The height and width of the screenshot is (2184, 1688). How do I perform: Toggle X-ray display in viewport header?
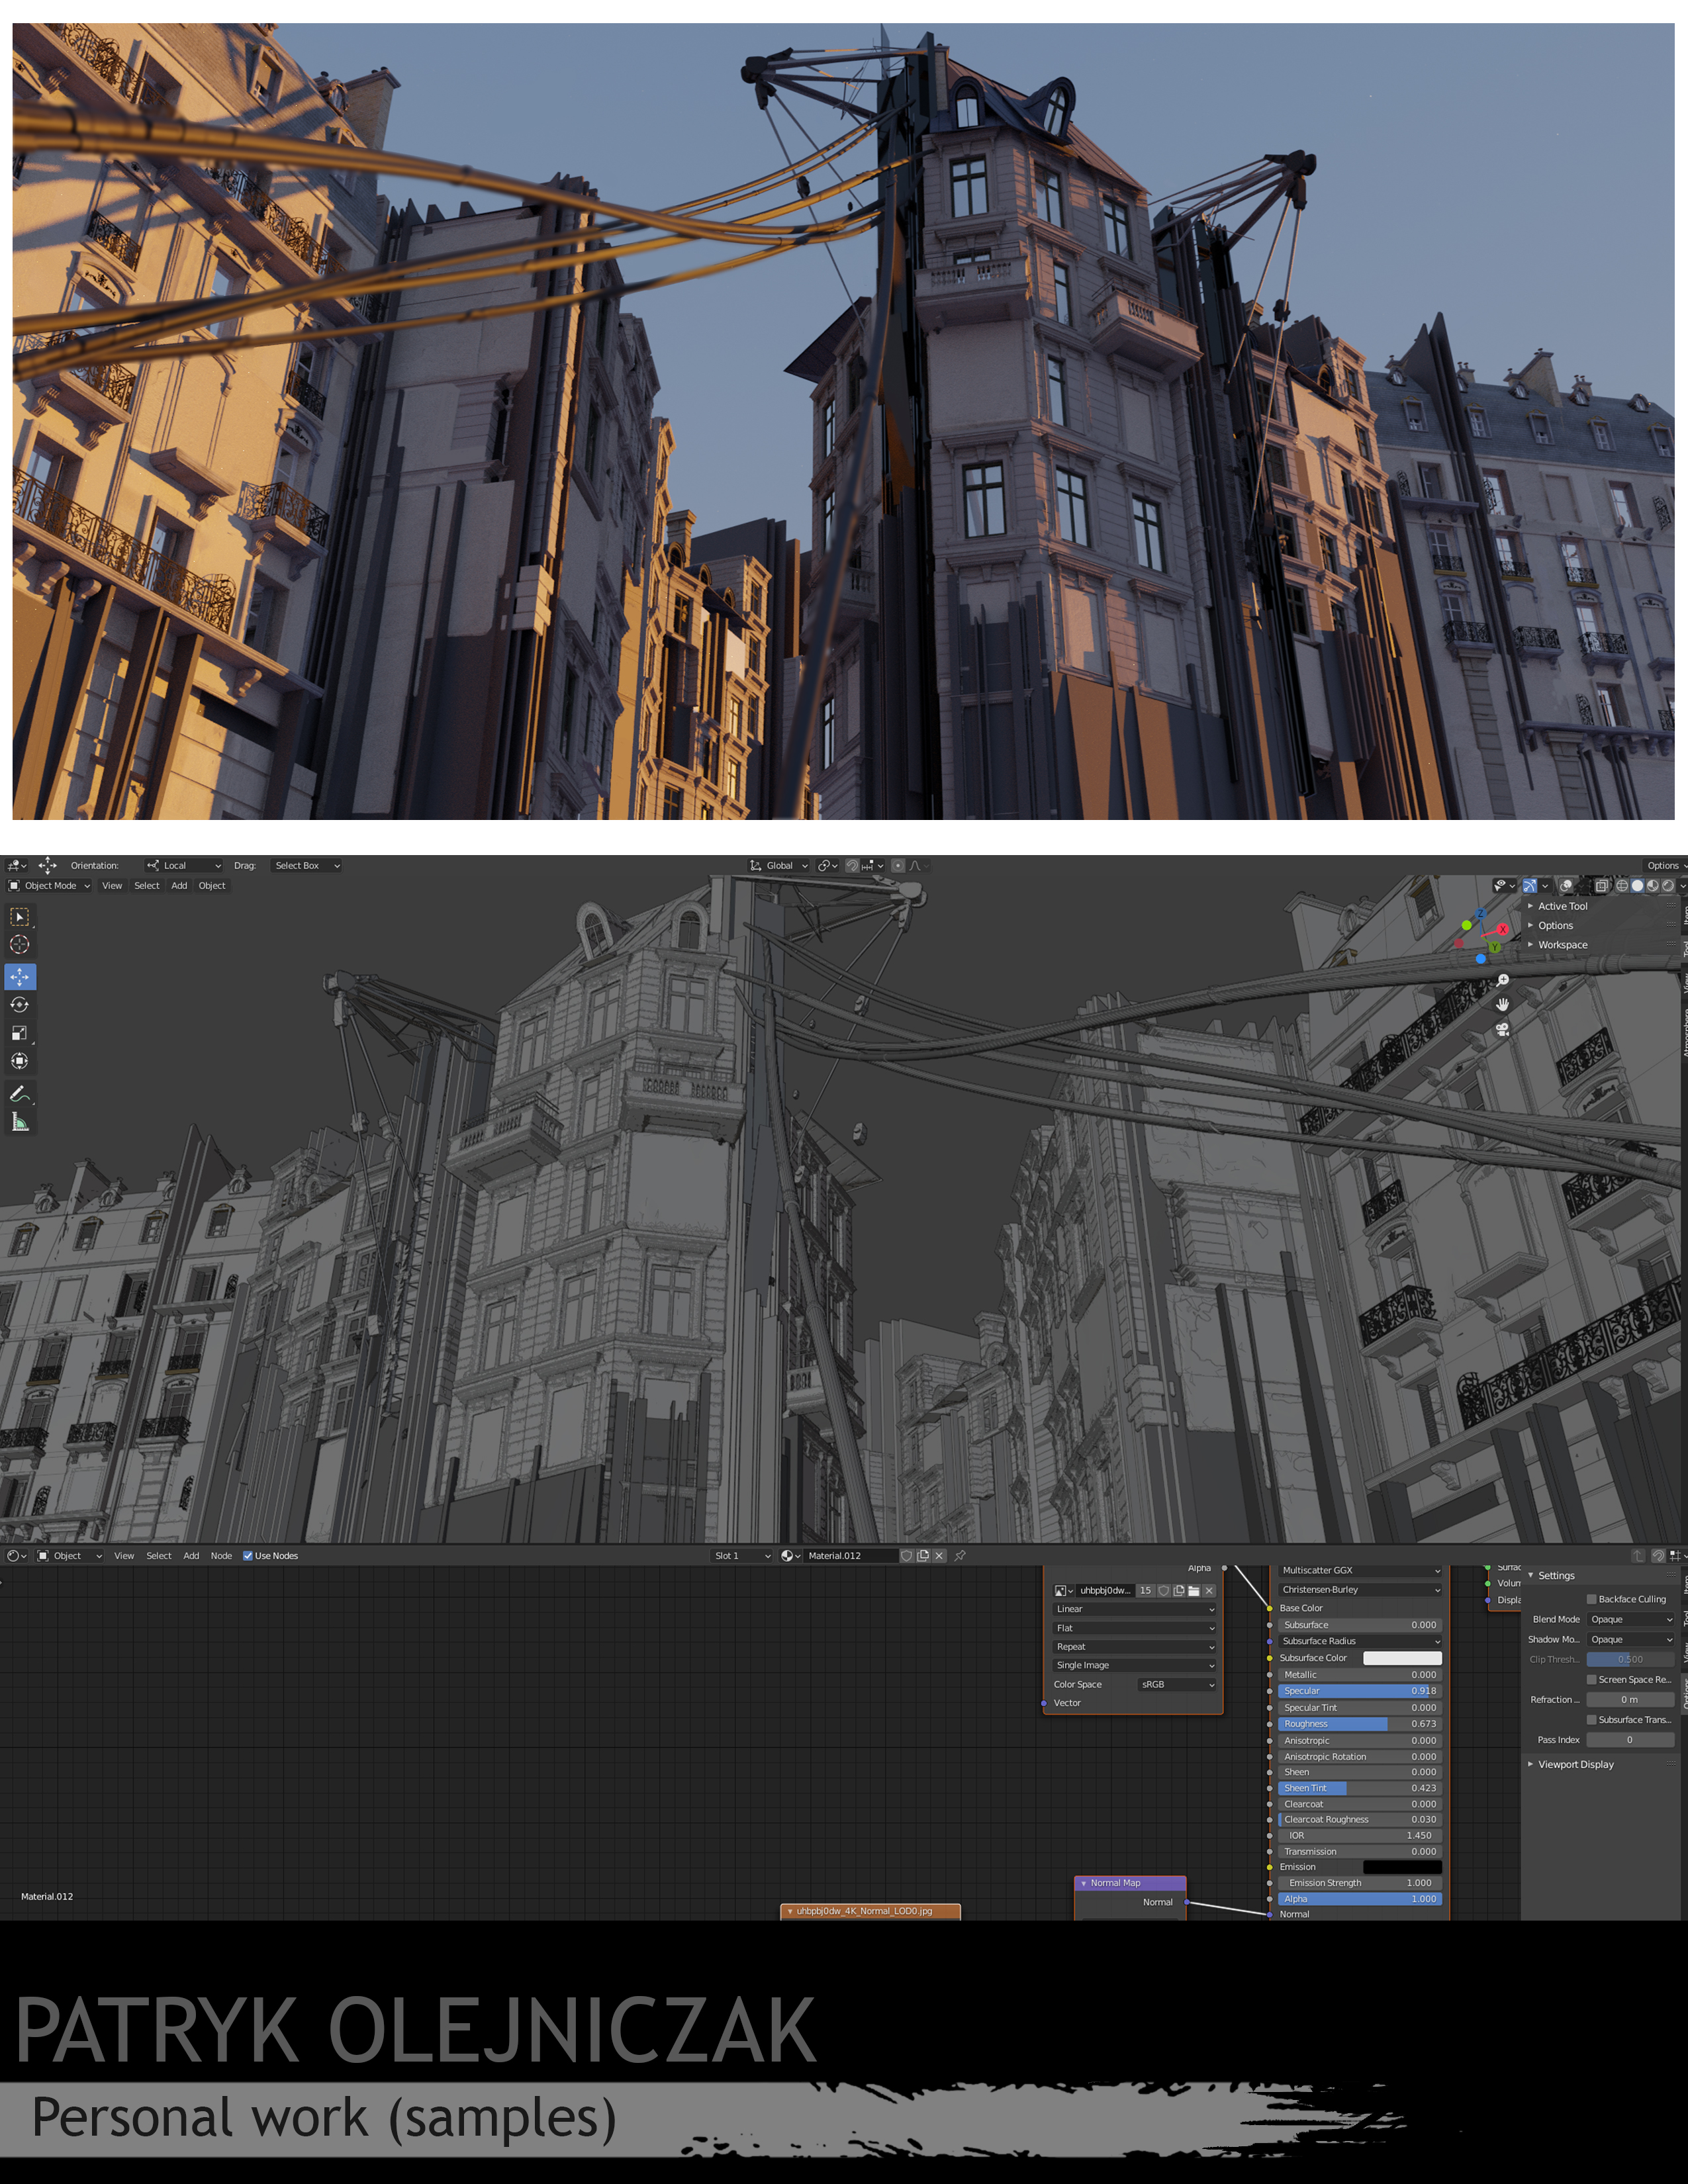point(1602,885)
